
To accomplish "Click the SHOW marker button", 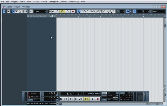I will [x=122, y=93].
